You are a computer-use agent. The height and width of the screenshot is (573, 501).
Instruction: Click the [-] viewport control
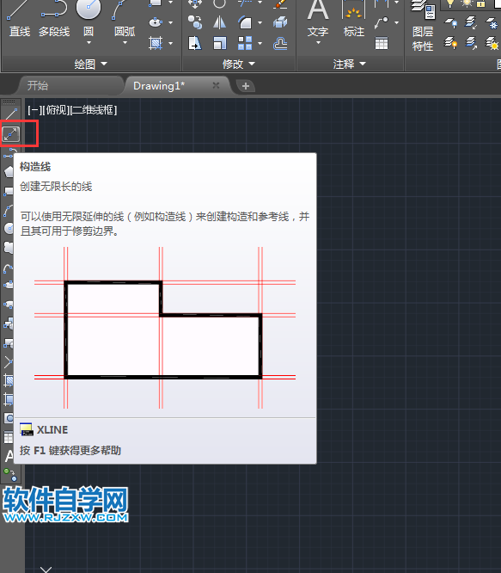[x=34, y=110]
